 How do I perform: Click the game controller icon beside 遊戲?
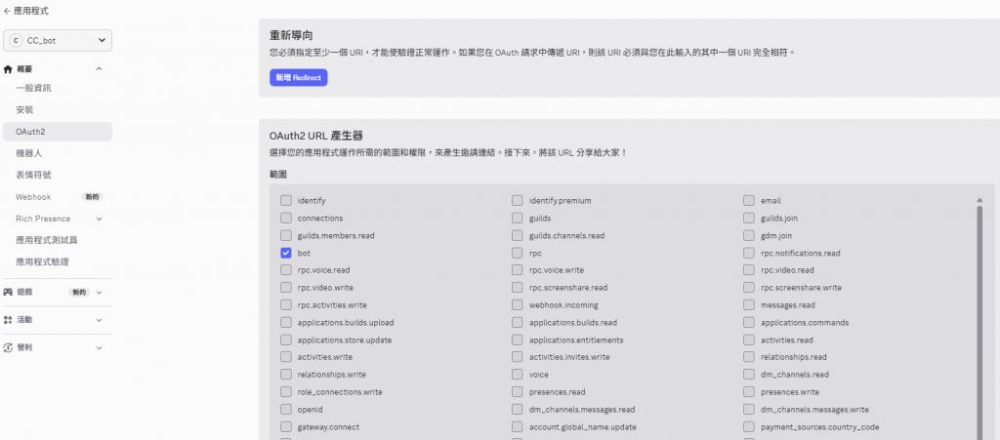coord(8,293)
